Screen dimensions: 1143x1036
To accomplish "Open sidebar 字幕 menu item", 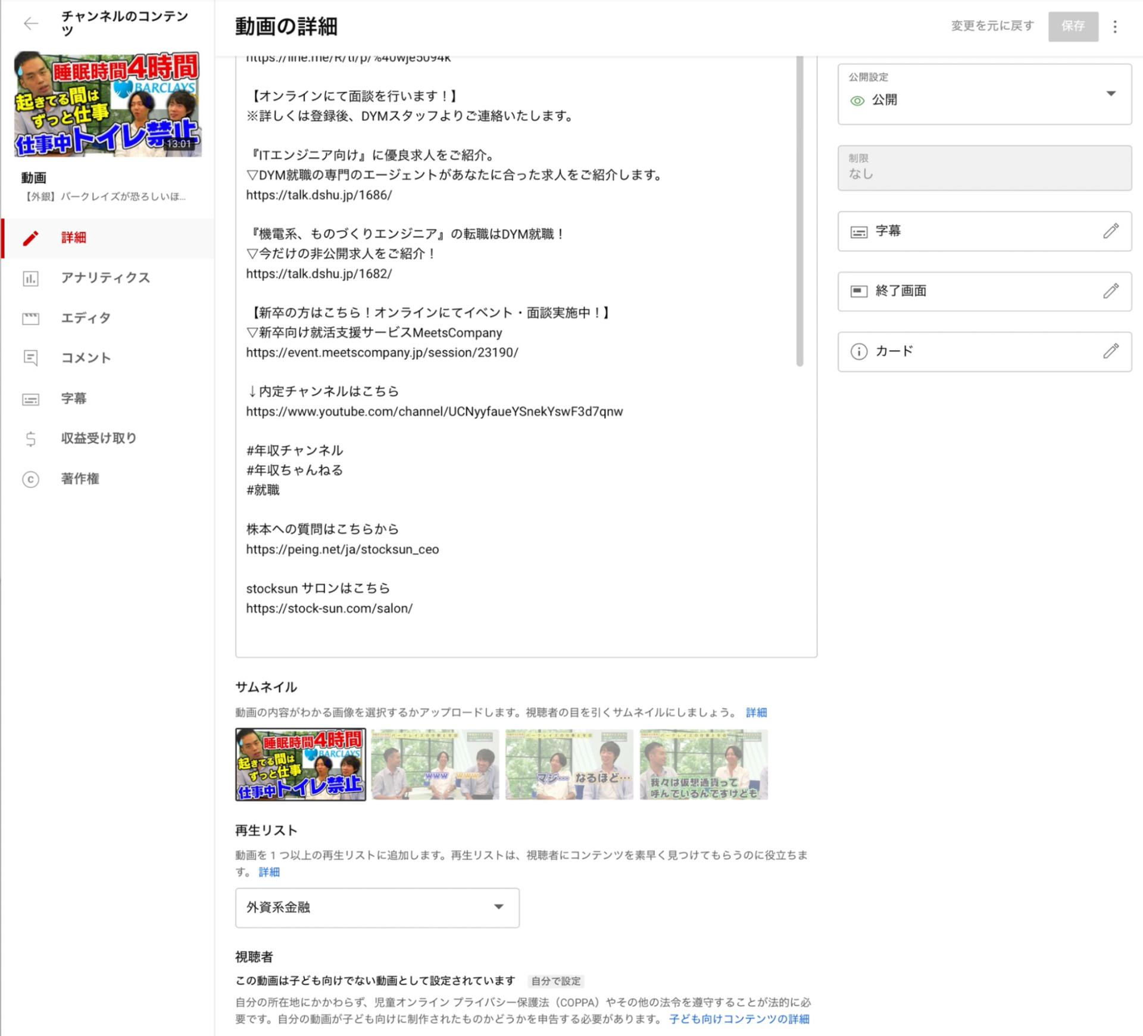I will pyautogui.click(x=73, y=398).
